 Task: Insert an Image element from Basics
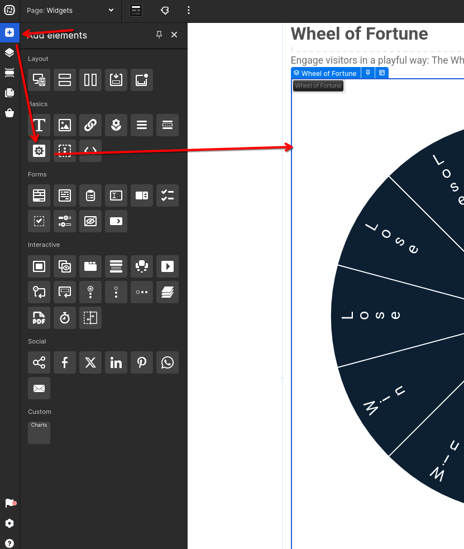coord(65,125)
